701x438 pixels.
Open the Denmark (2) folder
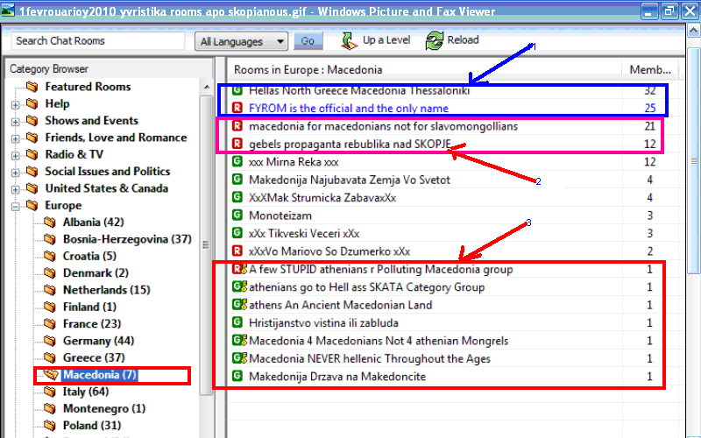(x=96, y=273)
